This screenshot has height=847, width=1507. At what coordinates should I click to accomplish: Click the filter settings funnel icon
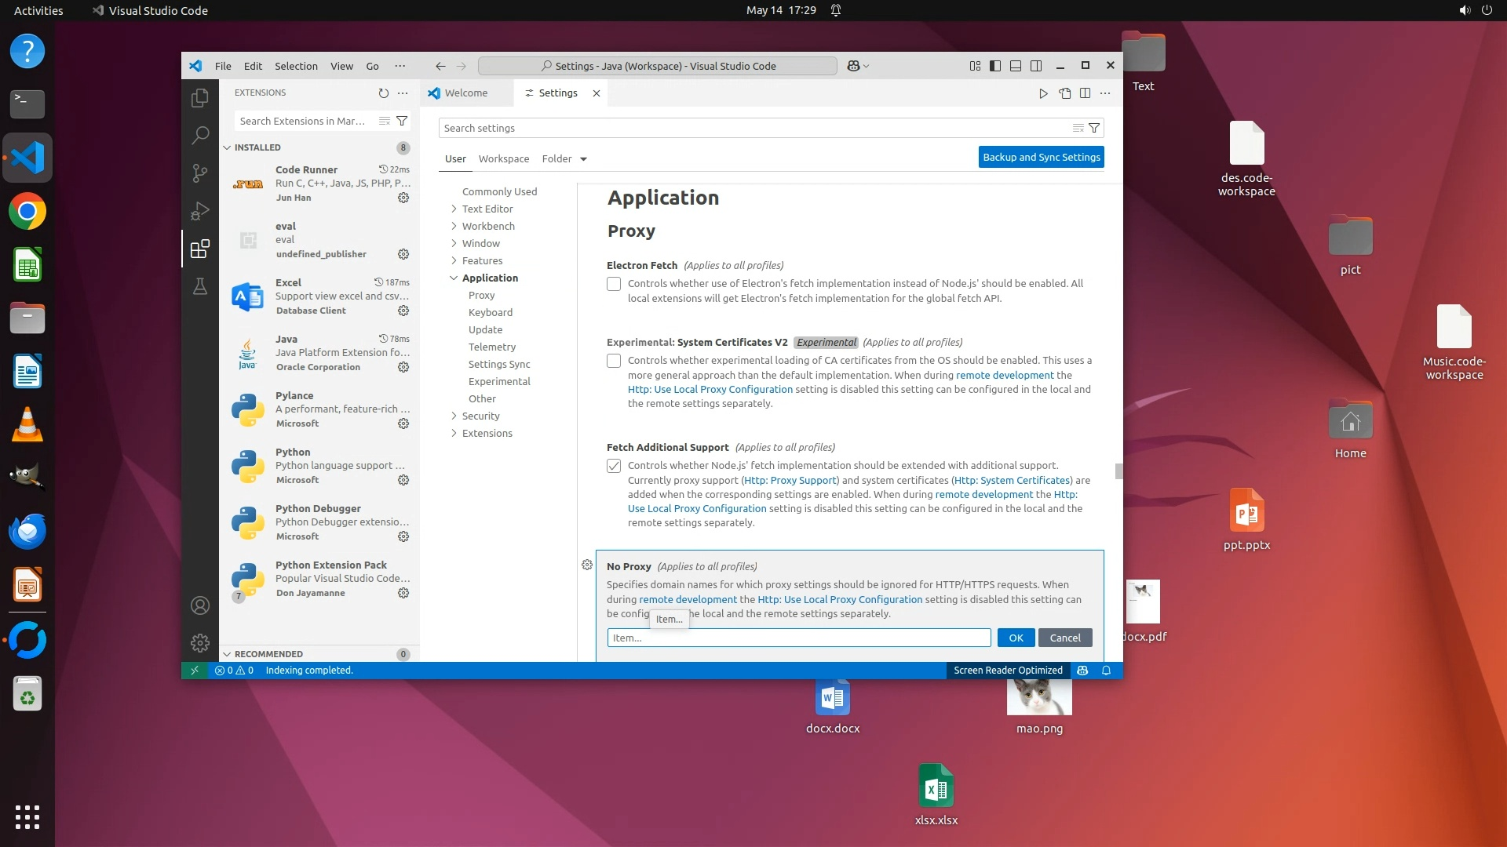click(1094, 128)
